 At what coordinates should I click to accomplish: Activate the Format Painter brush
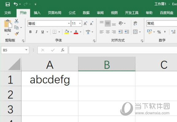(x=17, y=34)
